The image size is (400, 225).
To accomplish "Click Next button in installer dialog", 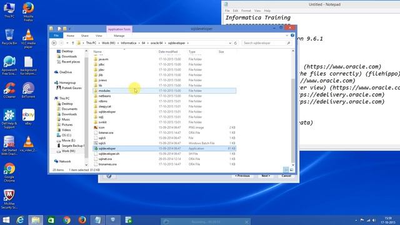I will [x=266, y=176].
